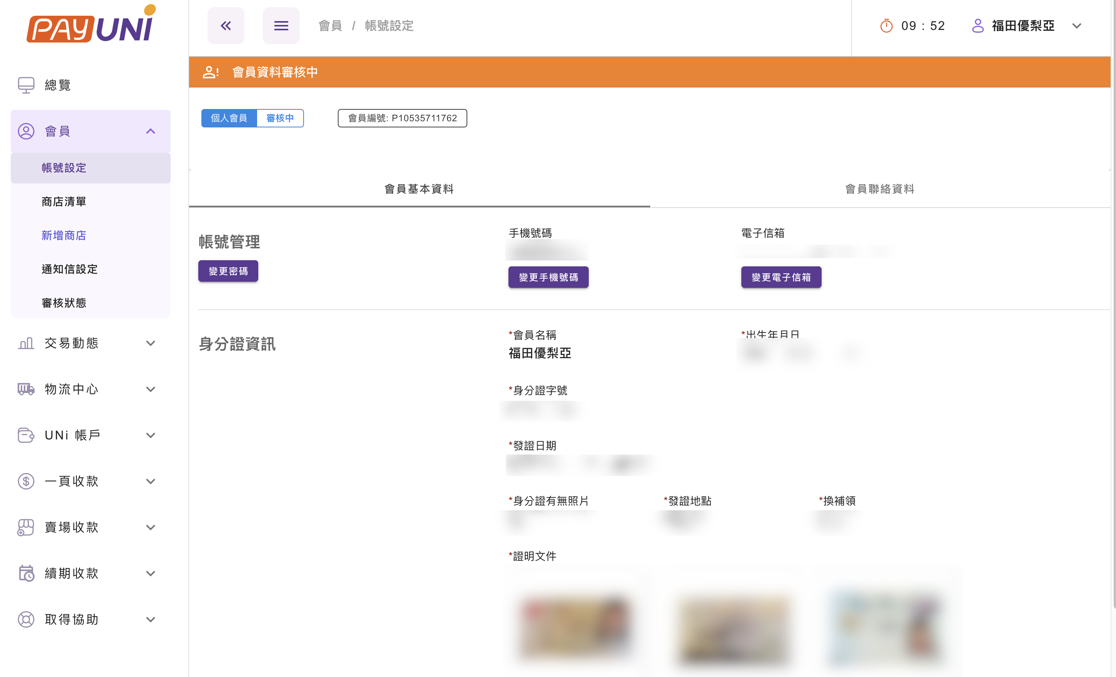Toggle the hamburger menu button
This screenshot has height=677, width=1116.
281,26
